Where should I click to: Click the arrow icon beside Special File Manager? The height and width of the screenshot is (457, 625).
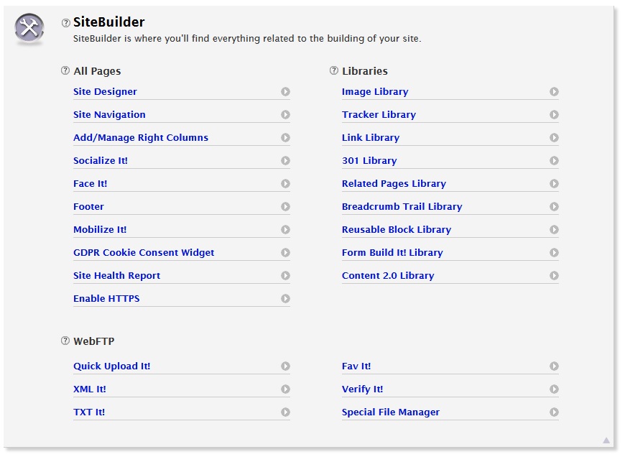(554, 412)
